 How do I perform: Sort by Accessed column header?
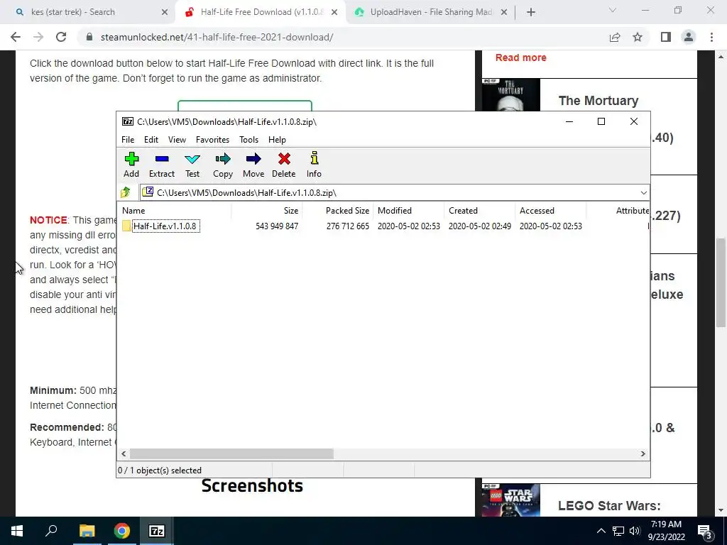click(x=550, y=210)
